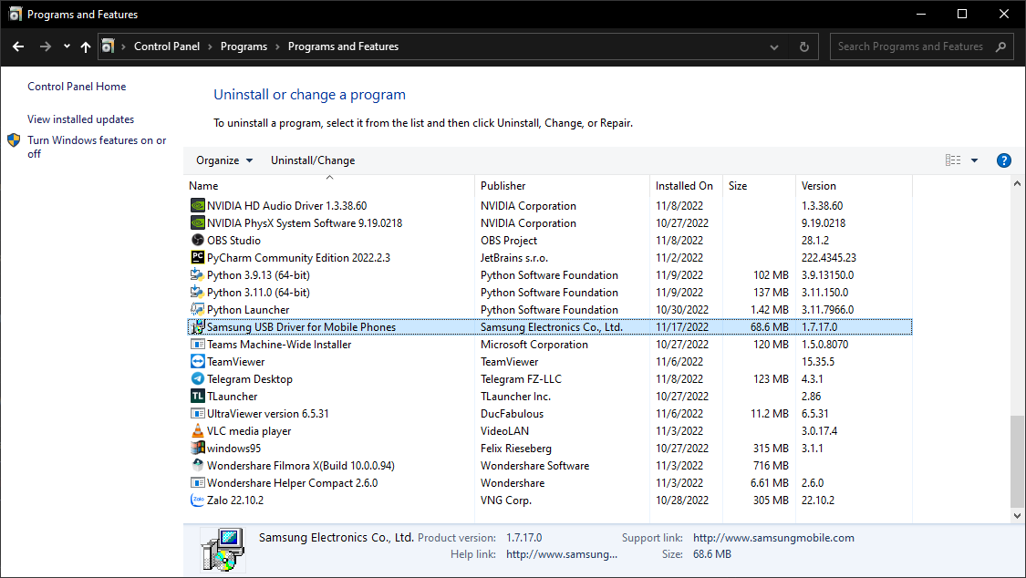Select the OBS Studio program icon
This screenshot has width=1026, height=578.
198,240
